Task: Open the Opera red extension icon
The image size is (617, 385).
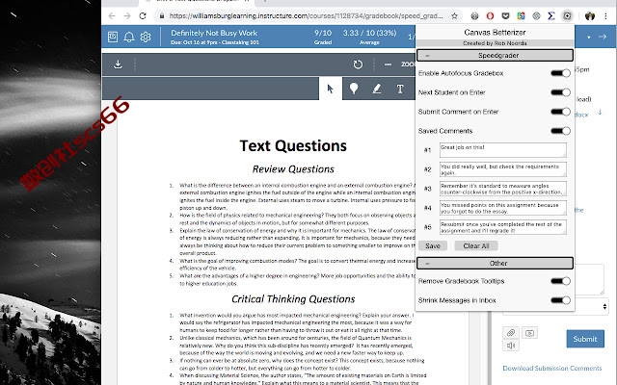Action: pos(490,15)
